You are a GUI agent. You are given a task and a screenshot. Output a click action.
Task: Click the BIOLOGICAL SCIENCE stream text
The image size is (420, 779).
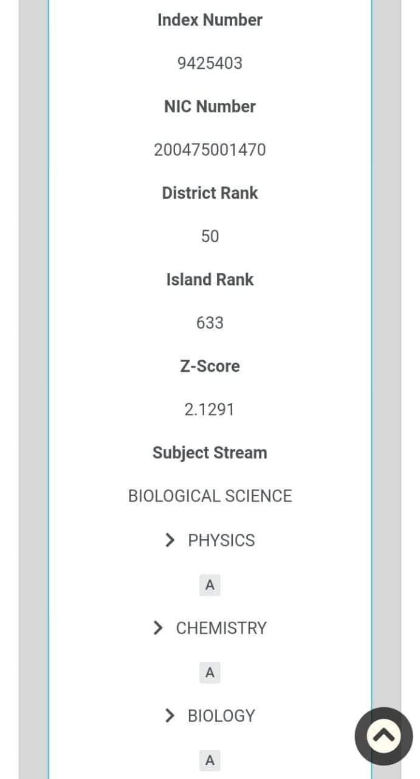click(210, 496)
